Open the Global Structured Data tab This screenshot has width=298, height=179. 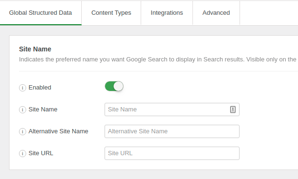pos(40,13)
